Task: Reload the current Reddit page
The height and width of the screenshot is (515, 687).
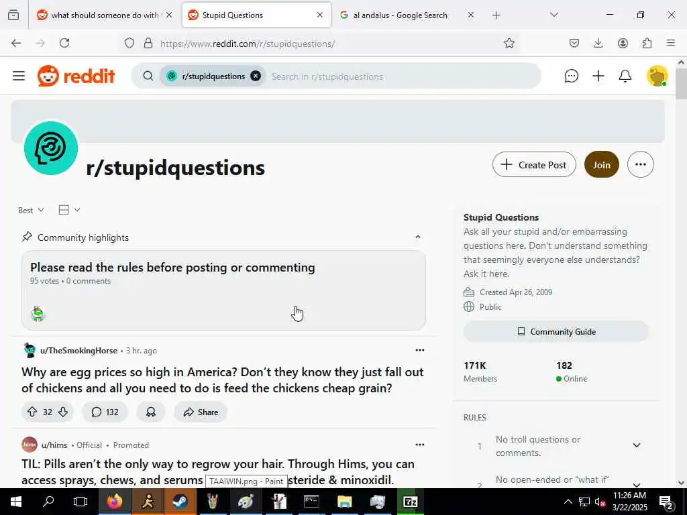Action: [x=64, y=43]
